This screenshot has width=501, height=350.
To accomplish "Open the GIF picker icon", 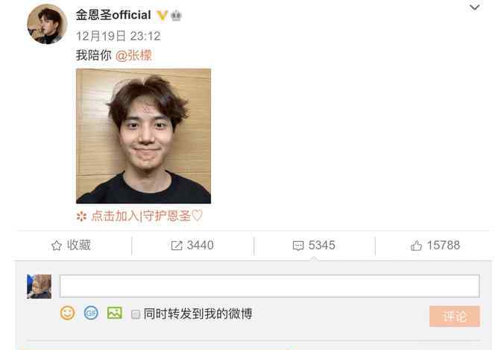I will tap(91, 313).
